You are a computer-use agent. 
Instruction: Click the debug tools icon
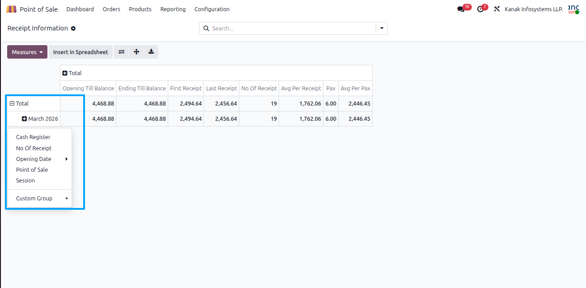click(497, 9)
